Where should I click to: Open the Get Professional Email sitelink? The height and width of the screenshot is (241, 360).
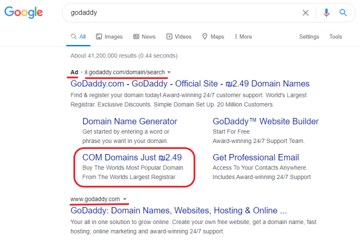tap(256, 157)
